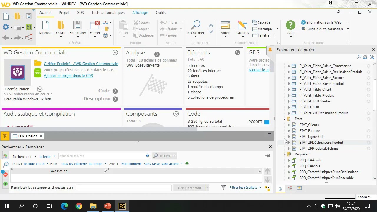The image size is (377, 212).
Task: Open the 'Mot contient' match options dropdown
Action: pos(152,164)
